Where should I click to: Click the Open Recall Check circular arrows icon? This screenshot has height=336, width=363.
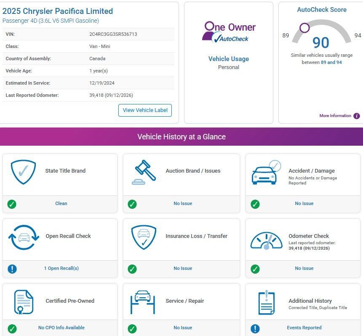coord(24,237)
